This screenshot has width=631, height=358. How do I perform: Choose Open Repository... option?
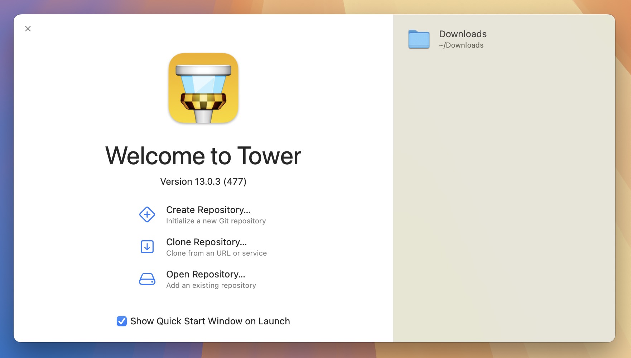(198, 279)
